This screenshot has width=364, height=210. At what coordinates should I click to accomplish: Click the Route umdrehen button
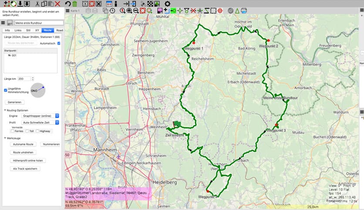point(23,152)
